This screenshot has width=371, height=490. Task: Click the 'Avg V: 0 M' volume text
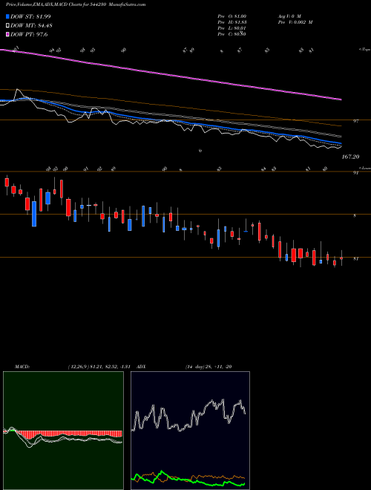tap(290, 16)
